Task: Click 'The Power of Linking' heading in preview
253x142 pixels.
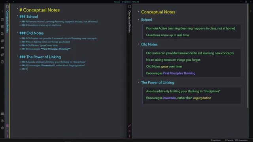Action: tap(158, 82)
